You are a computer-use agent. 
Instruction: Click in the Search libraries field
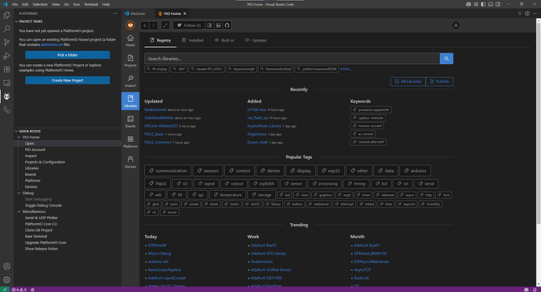pyautogui.click(x=292, y=59)
